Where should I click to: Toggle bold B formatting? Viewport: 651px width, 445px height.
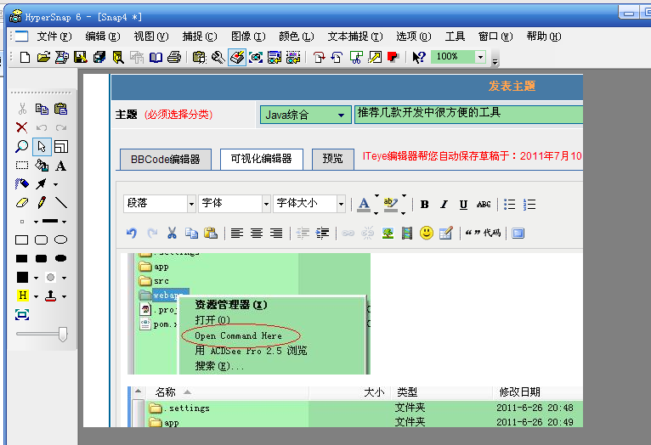click(x=424, y=205)
